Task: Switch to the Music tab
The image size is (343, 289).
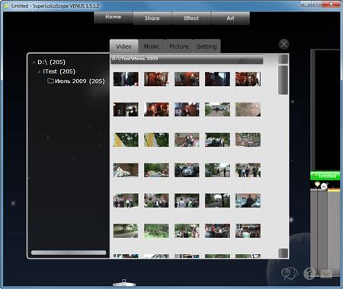Action: (x=152, y=46)
